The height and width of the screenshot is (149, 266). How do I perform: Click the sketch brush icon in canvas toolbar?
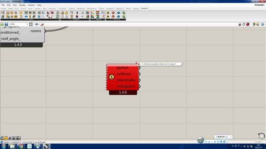point(42,24)
